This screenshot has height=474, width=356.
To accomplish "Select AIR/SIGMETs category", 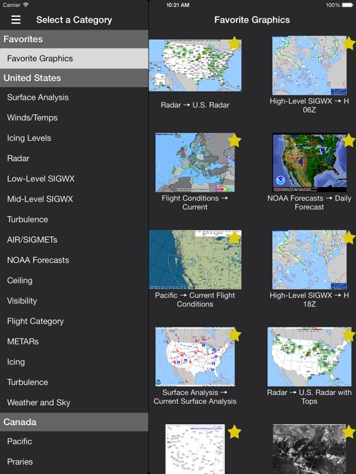I will point(74,240).
